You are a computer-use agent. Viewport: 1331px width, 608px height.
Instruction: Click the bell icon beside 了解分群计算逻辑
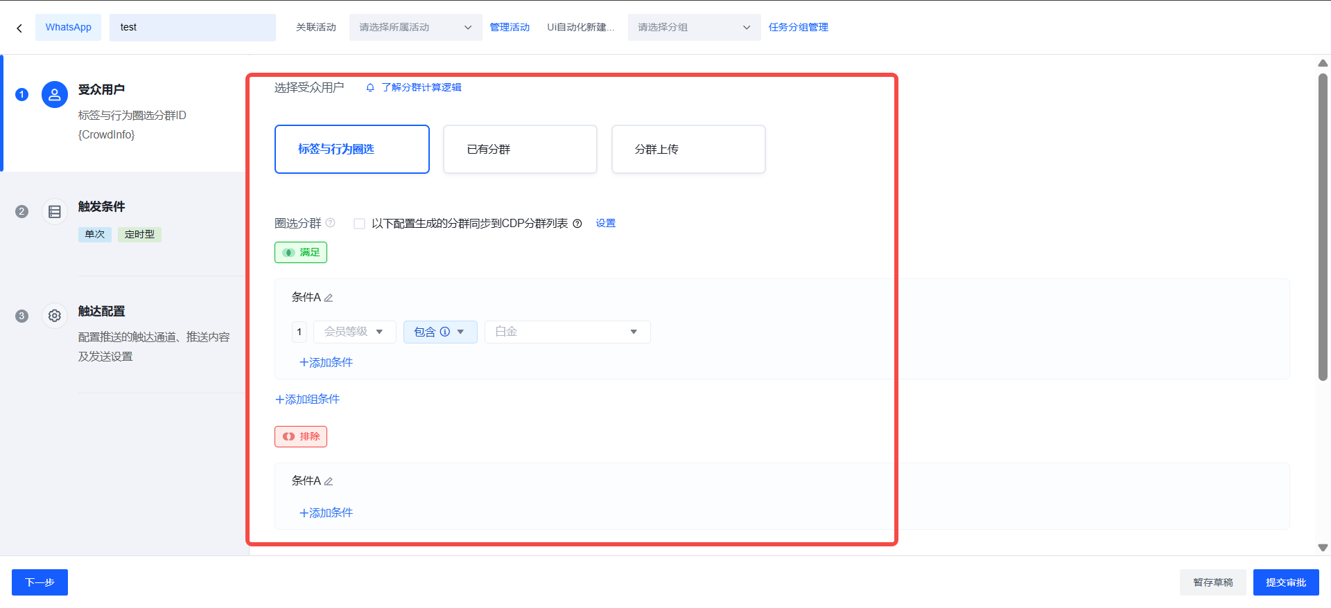coord(370,87)
